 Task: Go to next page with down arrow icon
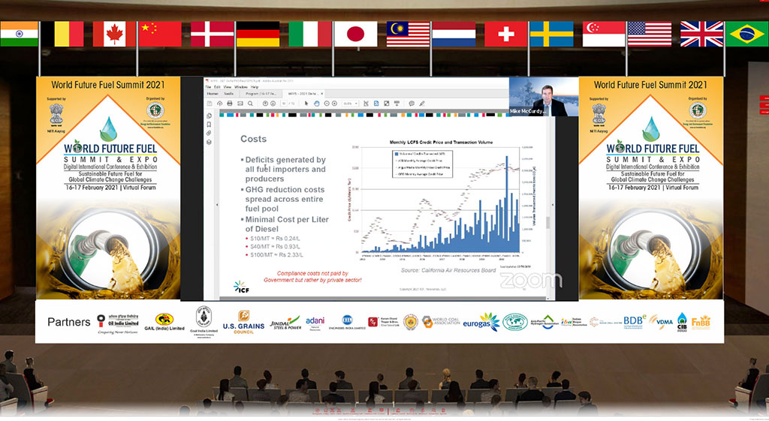[273, 104]
